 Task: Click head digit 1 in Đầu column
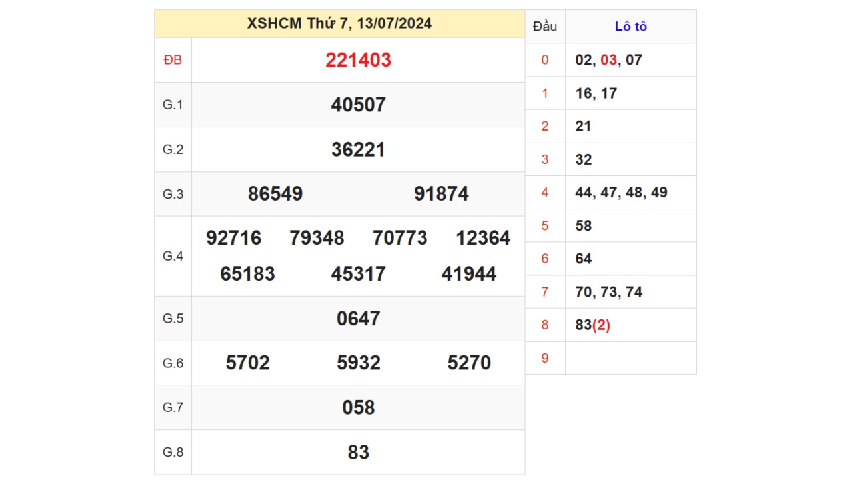(545, 93)
